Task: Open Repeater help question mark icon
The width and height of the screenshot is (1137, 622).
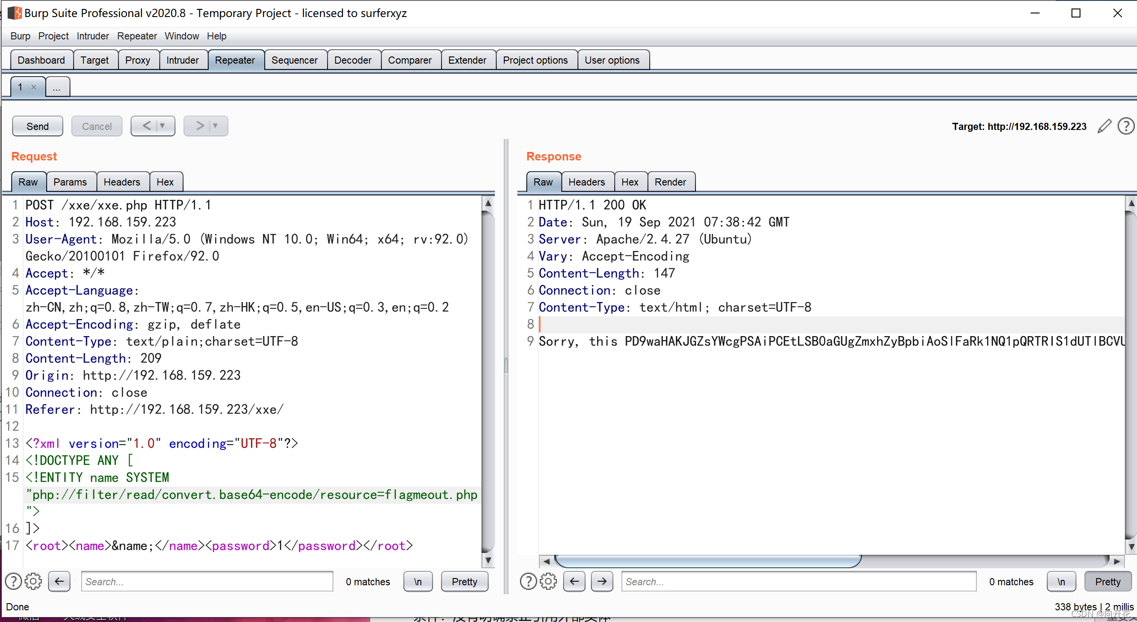Action: click(1126, 126)
